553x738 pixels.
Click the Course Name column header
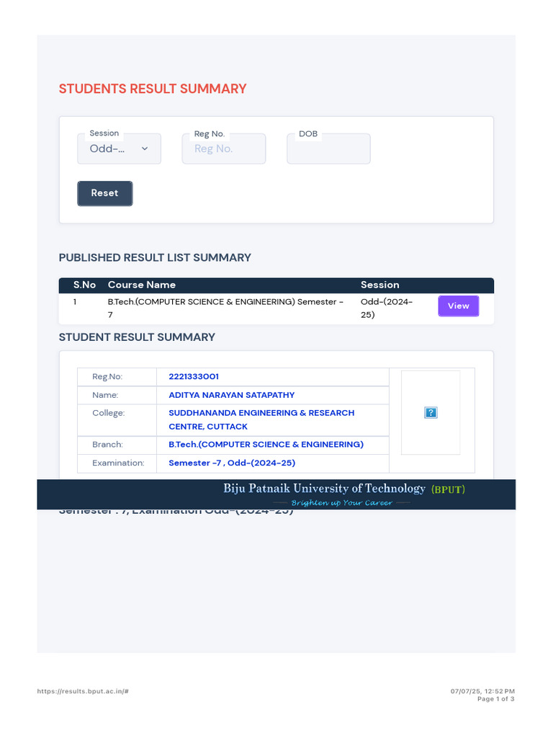pos(142,285)
